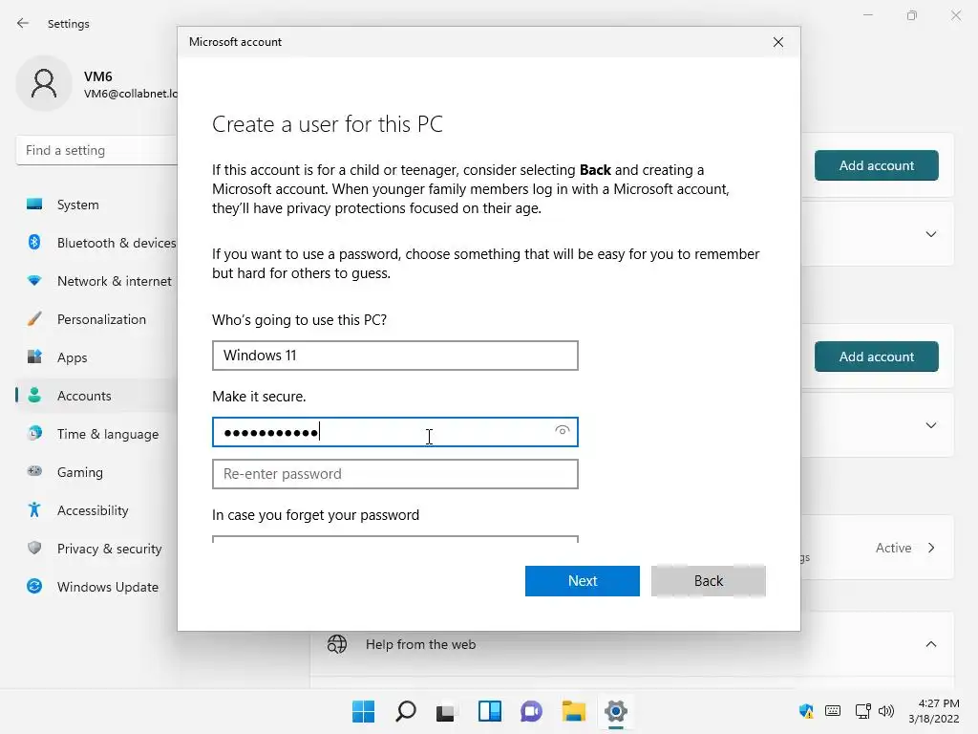
Task: Click the Gaming controller icon
Action: click(34, 471)
